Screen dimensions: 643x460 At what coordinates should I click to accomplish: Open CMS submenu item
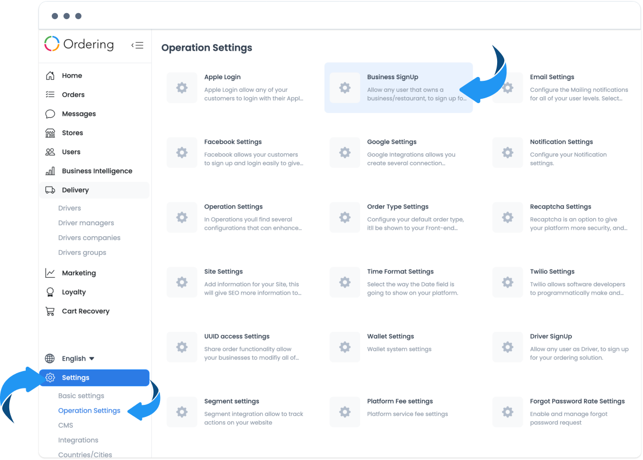coord(66,425)
